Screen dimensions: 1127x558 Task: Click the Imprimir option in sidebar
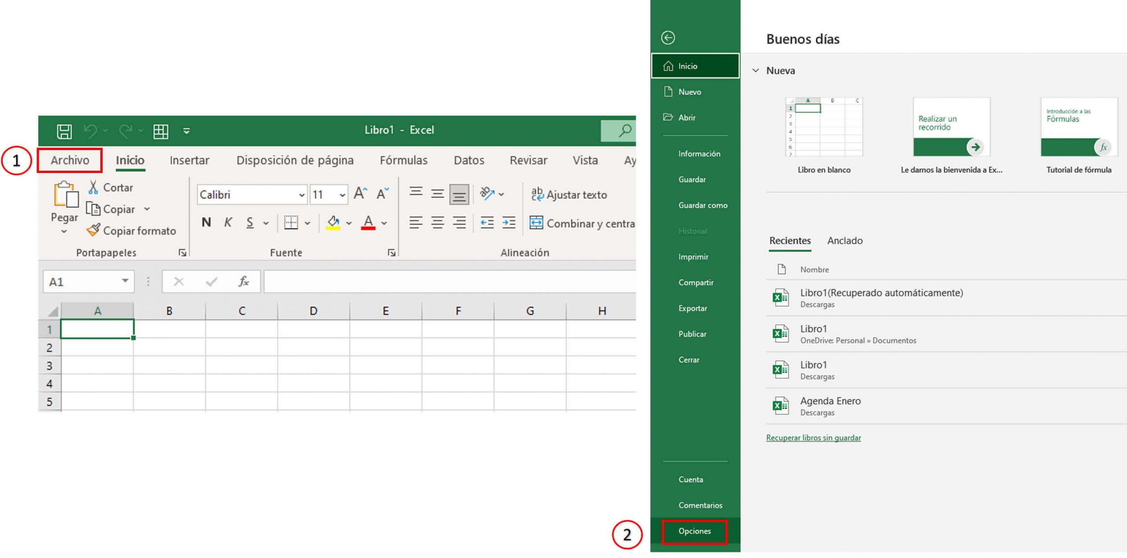tap(693, 257)
